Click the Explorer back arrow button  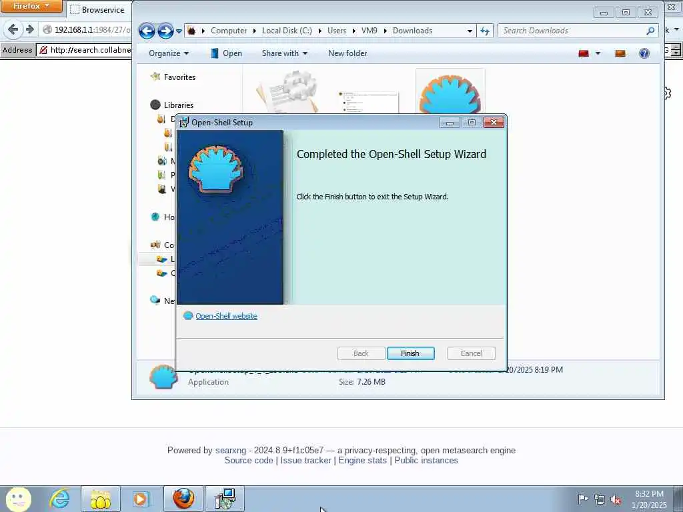[x=147, y=31]
